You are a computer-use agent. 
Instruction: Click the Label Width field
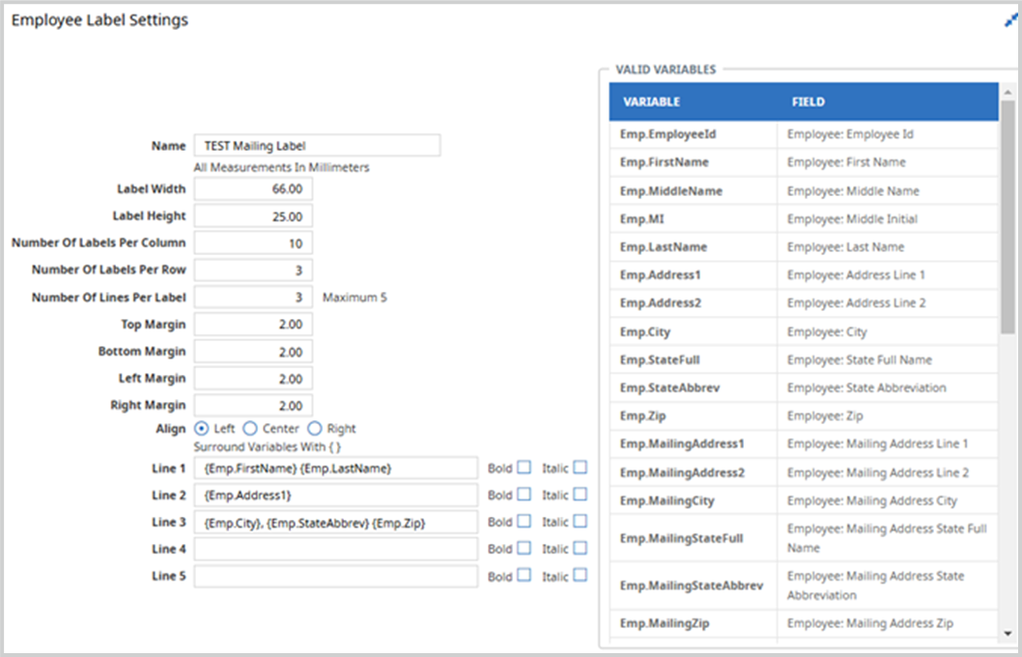253,189
